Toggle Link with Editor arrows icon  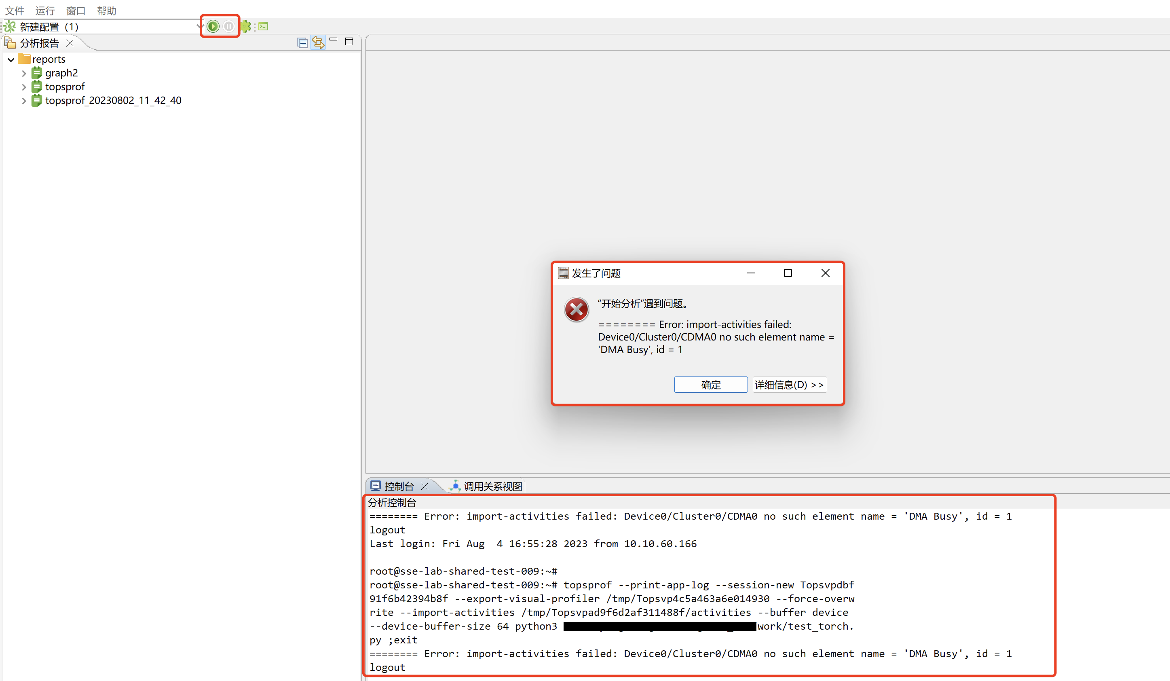318,43
